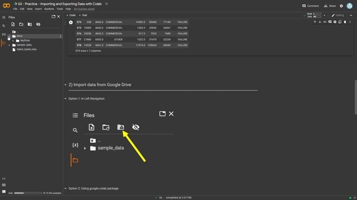Copy link to cell icon

pyautogui.click(x=325, y=22)
